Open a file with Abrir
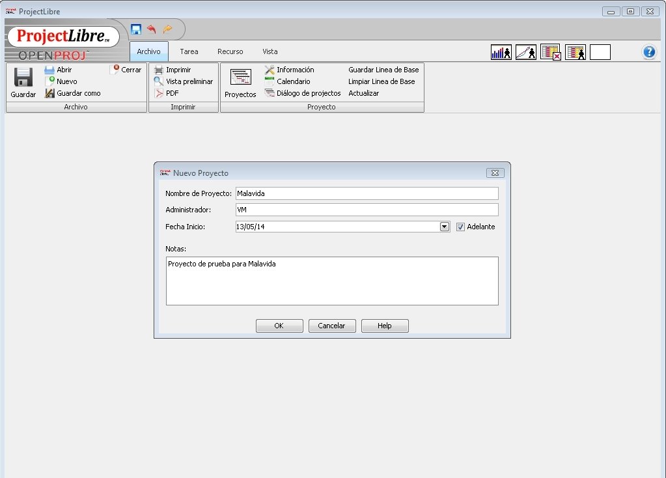 pos(58,70)
